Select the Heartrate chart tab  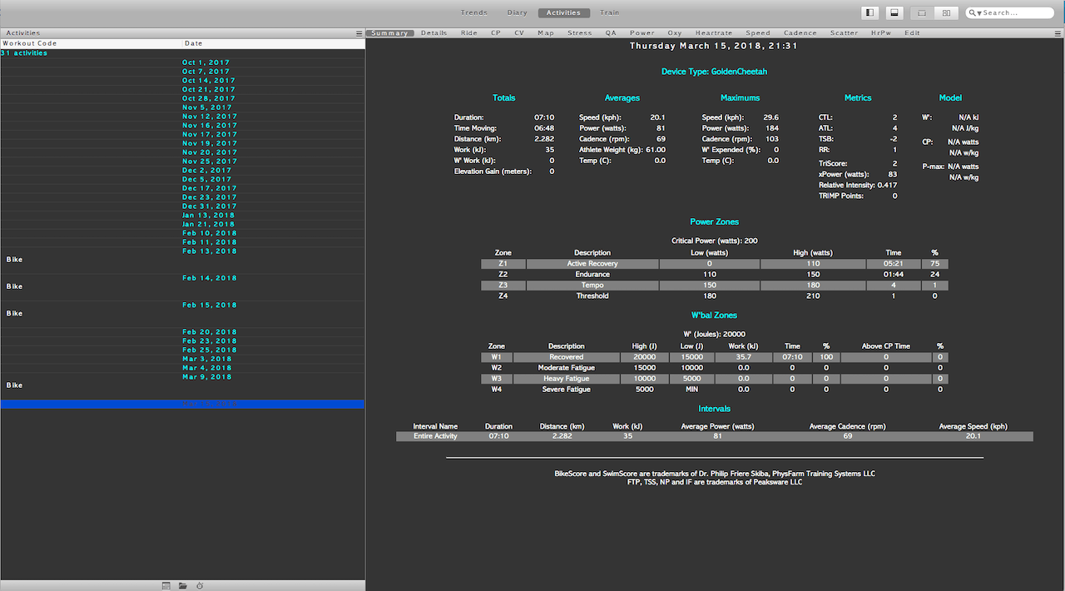[714, 33]
